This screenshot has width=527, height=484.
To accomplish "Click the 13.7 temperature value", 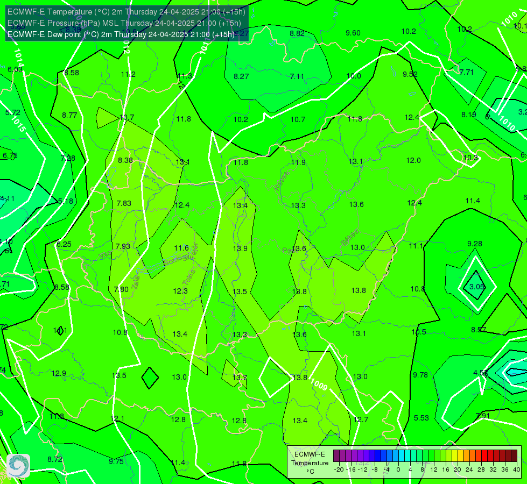I will pyautogui.click(x=240, y=378).
